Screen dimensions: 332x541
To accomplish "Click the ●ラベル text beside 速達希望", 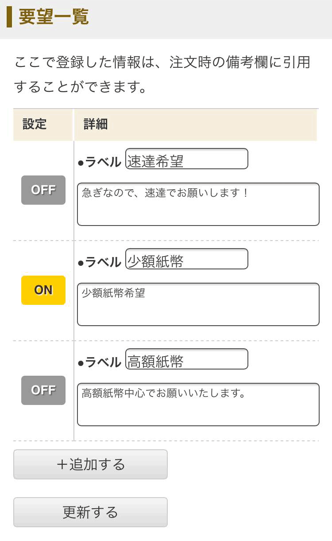I will [x=100, y=163].
